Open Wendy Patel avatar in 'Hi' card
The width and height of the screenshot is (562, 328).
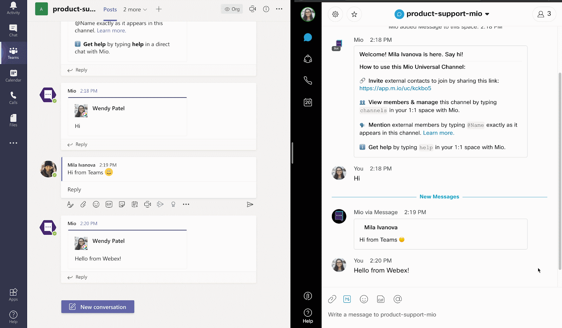[81, 111]
